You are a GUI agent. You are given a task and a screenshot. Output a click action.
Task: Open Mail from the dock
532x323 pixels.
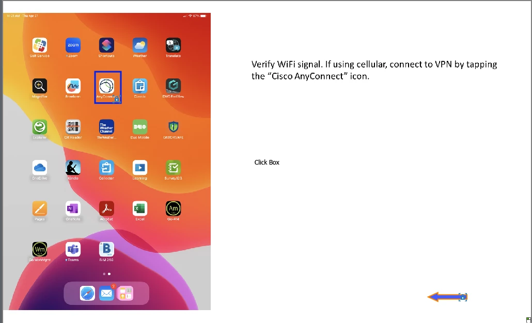(106, 293)
